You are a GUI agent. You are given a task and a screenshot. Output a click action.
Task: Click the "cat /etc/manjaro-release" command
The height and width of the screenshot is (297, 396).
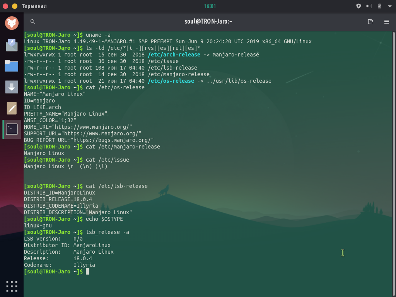coord(123,147)
